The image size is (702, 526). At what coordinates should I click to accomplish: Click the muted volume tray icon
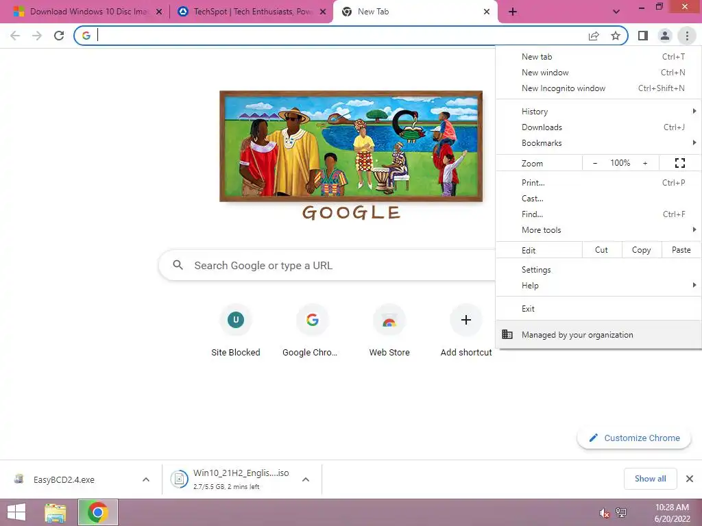[604, 512]
